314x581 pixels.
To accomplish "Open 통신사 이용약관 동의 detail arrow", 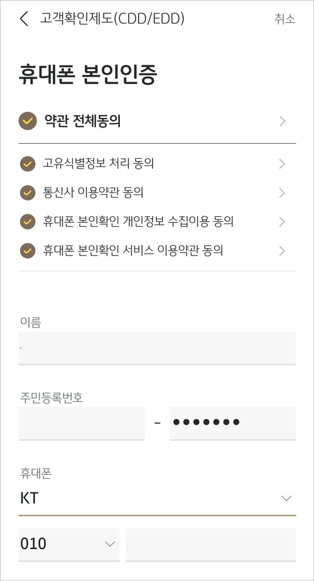I will [282, 193].
